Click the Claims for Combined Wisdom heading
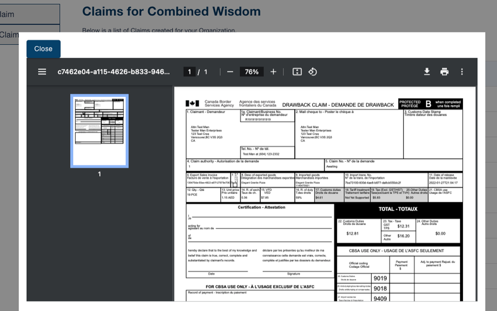This screenshot has height=311, width=497. point(171,11)
